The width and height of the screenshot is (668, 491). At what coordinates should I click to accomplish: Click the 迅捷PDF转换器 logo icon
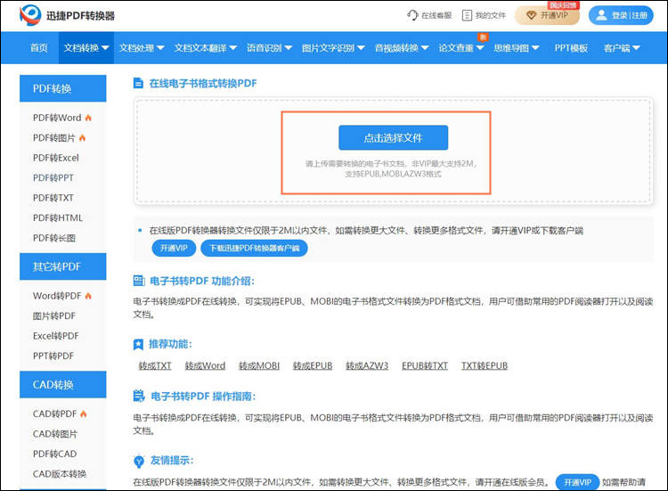pyautogui.click(x=30, y=15)
